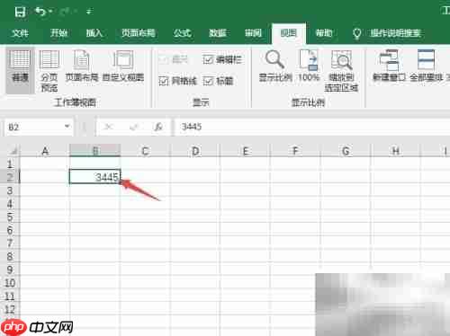Open the 数据 (Data) tab

point(218,33)
